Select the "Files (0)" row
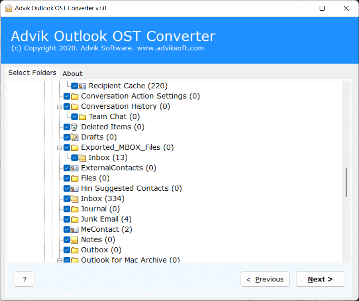Viewport: 359px width, 301px height. coord(95,178)
